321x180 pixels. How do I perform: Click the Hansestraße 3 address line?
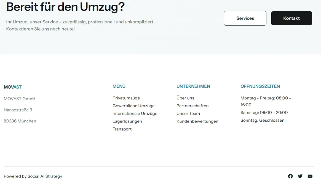(18, 110)
